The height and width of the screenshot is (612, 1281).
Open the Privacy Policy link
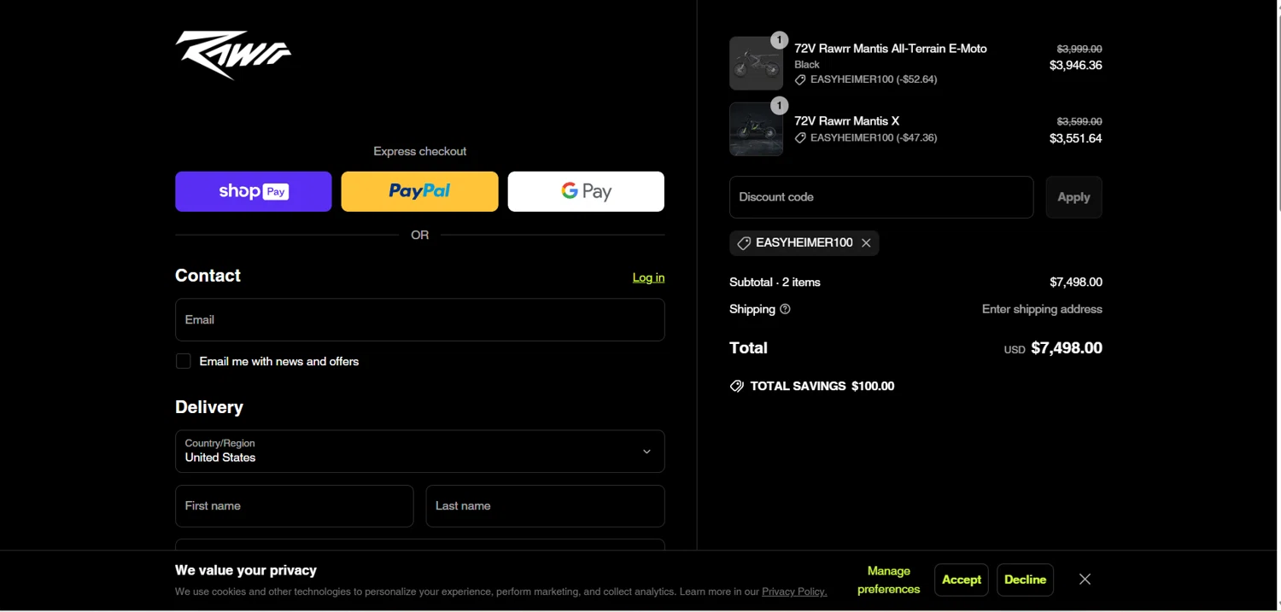click(794, 592)
